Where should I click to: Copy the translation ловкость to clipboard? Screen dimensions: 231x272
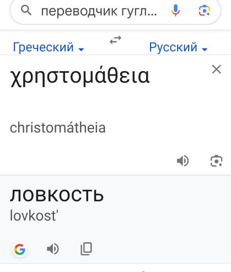pyautogui.click(x=87, y=249)
